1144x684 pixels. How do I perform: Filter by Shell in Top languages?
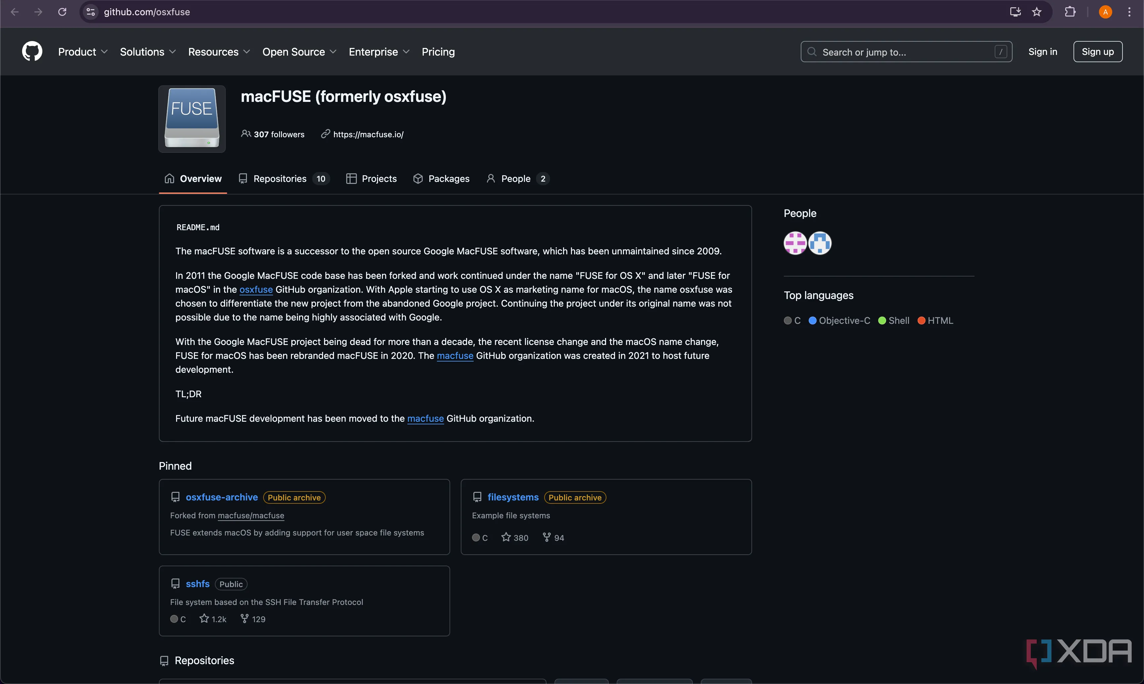pos(894,321)
